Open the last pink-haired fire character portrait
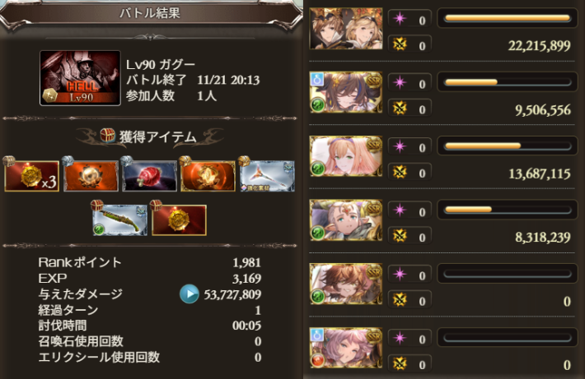This screenshot has height=379, width=585. [346, 348]
